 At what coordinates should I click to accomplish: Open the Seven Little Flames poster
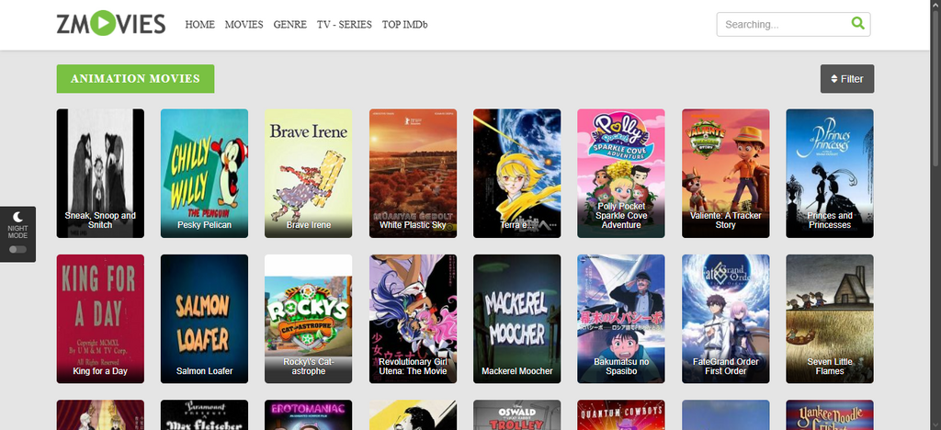(x=830, y=319)
